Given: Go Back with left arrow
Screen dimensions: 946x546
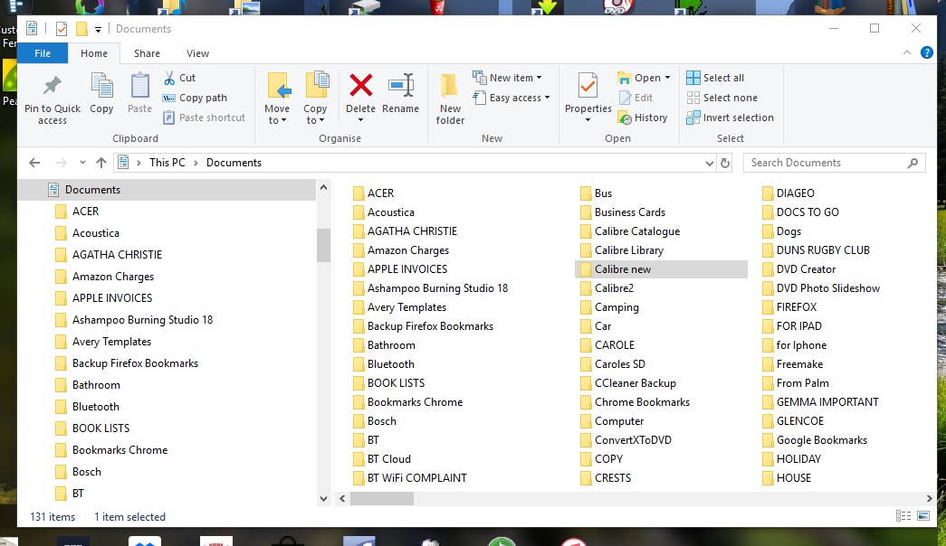Looking at the screenshot, I should pyautogui.click(x=34, y=163).
